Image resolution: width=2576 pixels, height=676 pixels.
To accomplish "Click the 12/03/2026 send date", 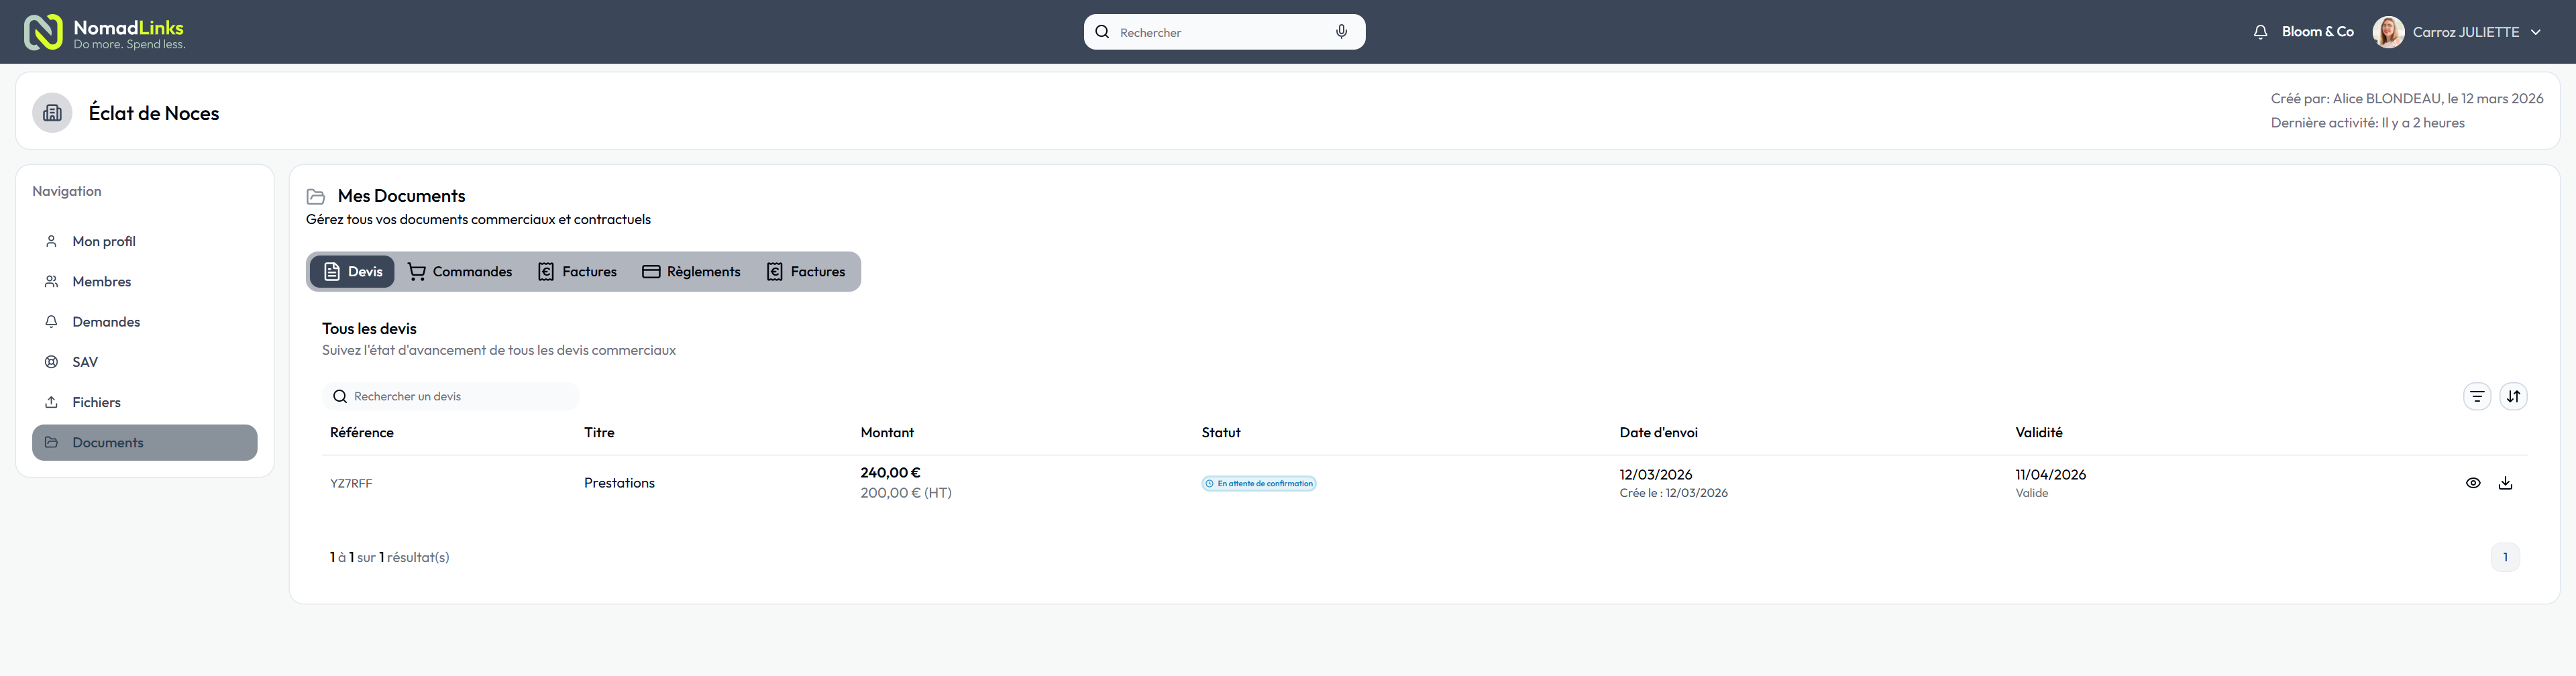I will click(x=1655, y=475).
